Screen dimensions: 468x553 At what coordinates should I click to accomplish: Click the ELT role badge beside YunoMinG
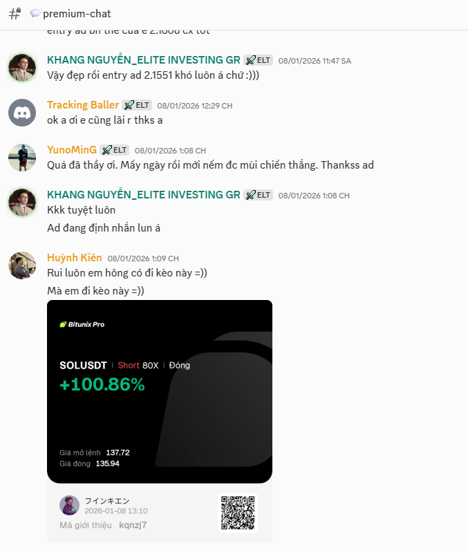[114, 150]
